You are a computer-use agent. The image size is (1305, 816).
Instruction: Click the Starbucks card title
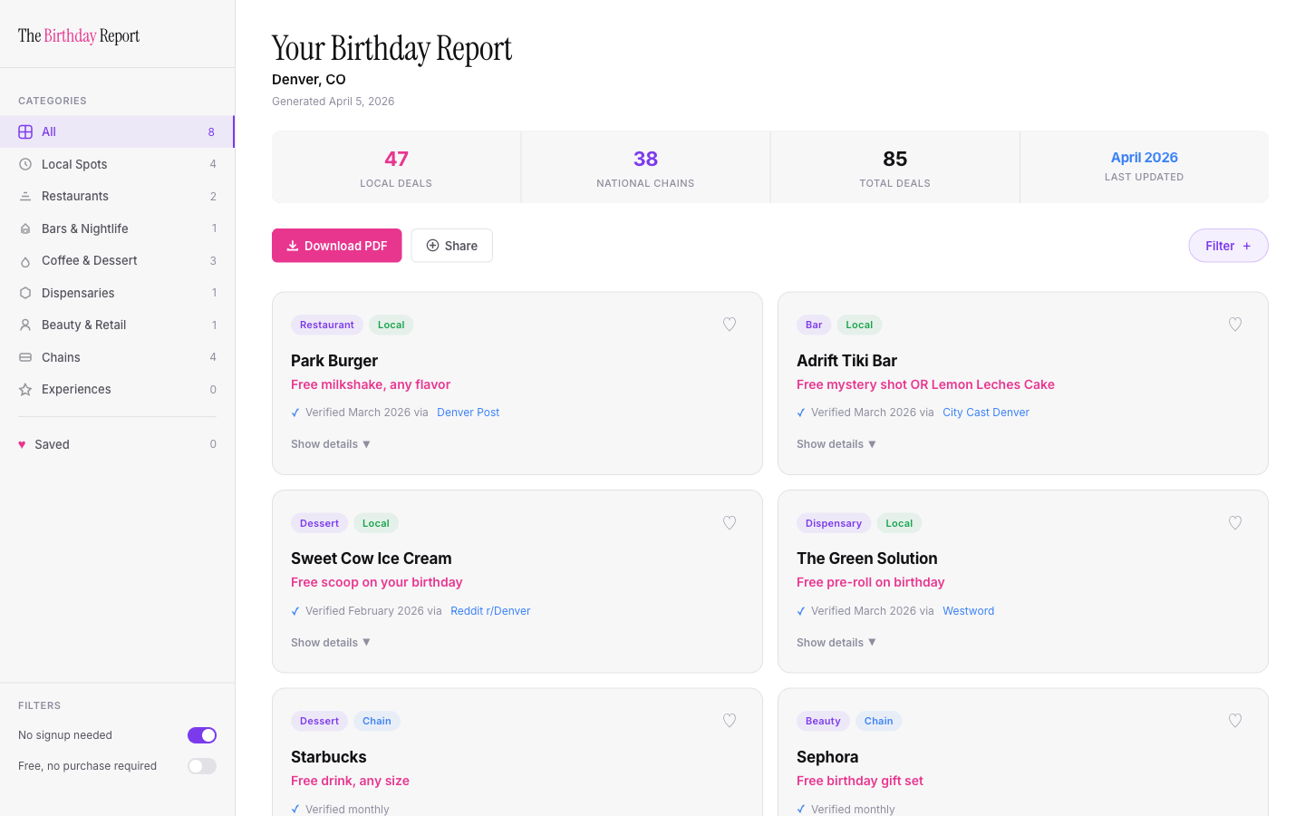pos(329,757)
